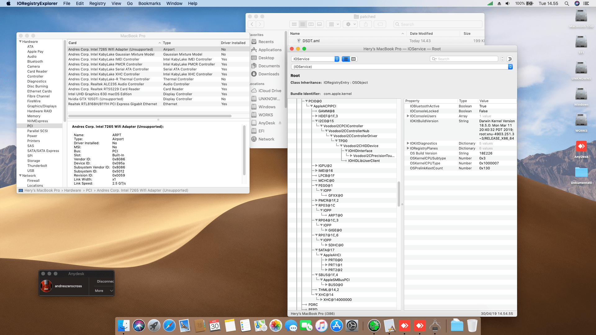
Task: Open IOService plane dropdown
Action: click(x=315, y=59)
